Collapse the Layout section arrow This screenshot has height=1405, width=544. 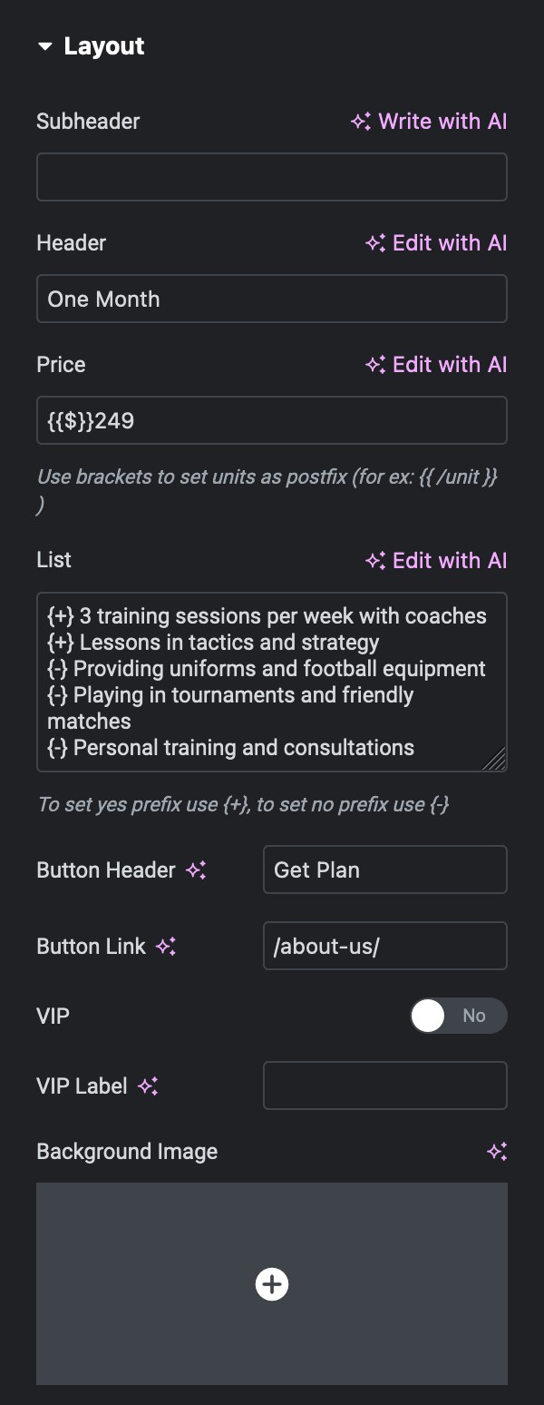[44, 47]
